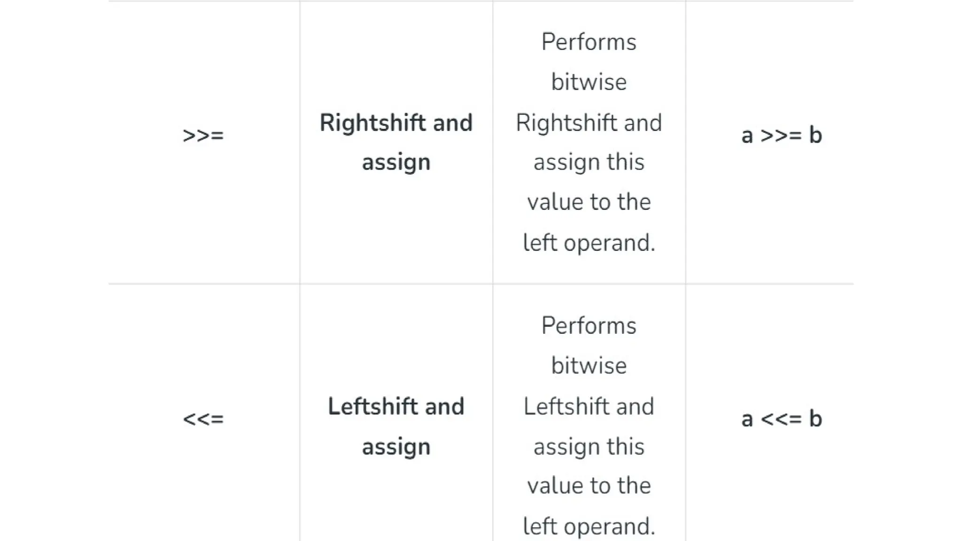Image resolution: width=962 pixels, height=541 pixels.
Task: Click the bold 'Rightshift and' heading line
Action: 396,123
